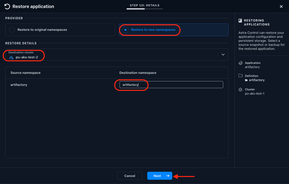Click the Definition folder outline icon
The image size is (289, 184).
(x=240, y=76)
